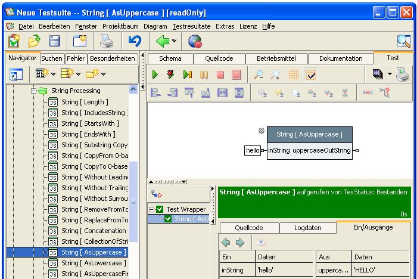This screenshot has width=417, height=279.
Task: Toggle the eye visibility icon in Ein/Ausgänge
Action: (262, 243)
